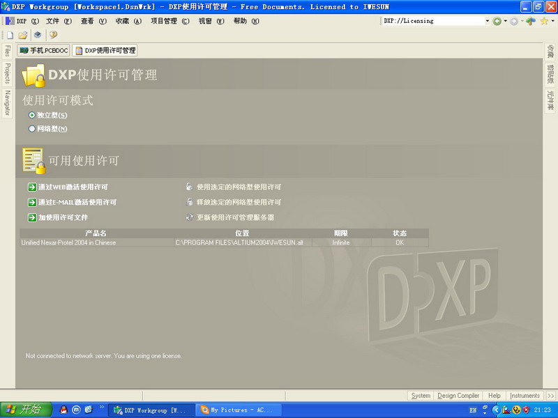
Task: Open the 元件库 right side panel tab
Action: pyautogui.click(x=550, y=100)
